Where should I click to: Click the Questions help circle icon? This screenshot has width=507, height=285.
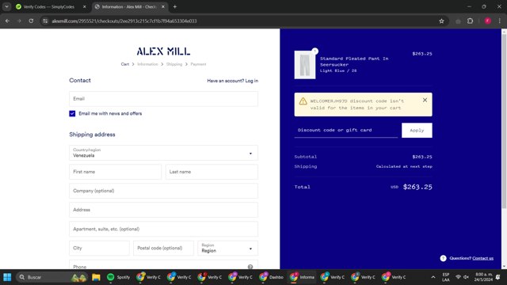coord(443,258)
